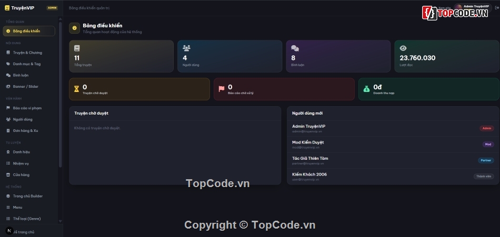Open Trang chủ Builder in the sidebar
This screenshot has width=500, height=237.
click(29, 196)
